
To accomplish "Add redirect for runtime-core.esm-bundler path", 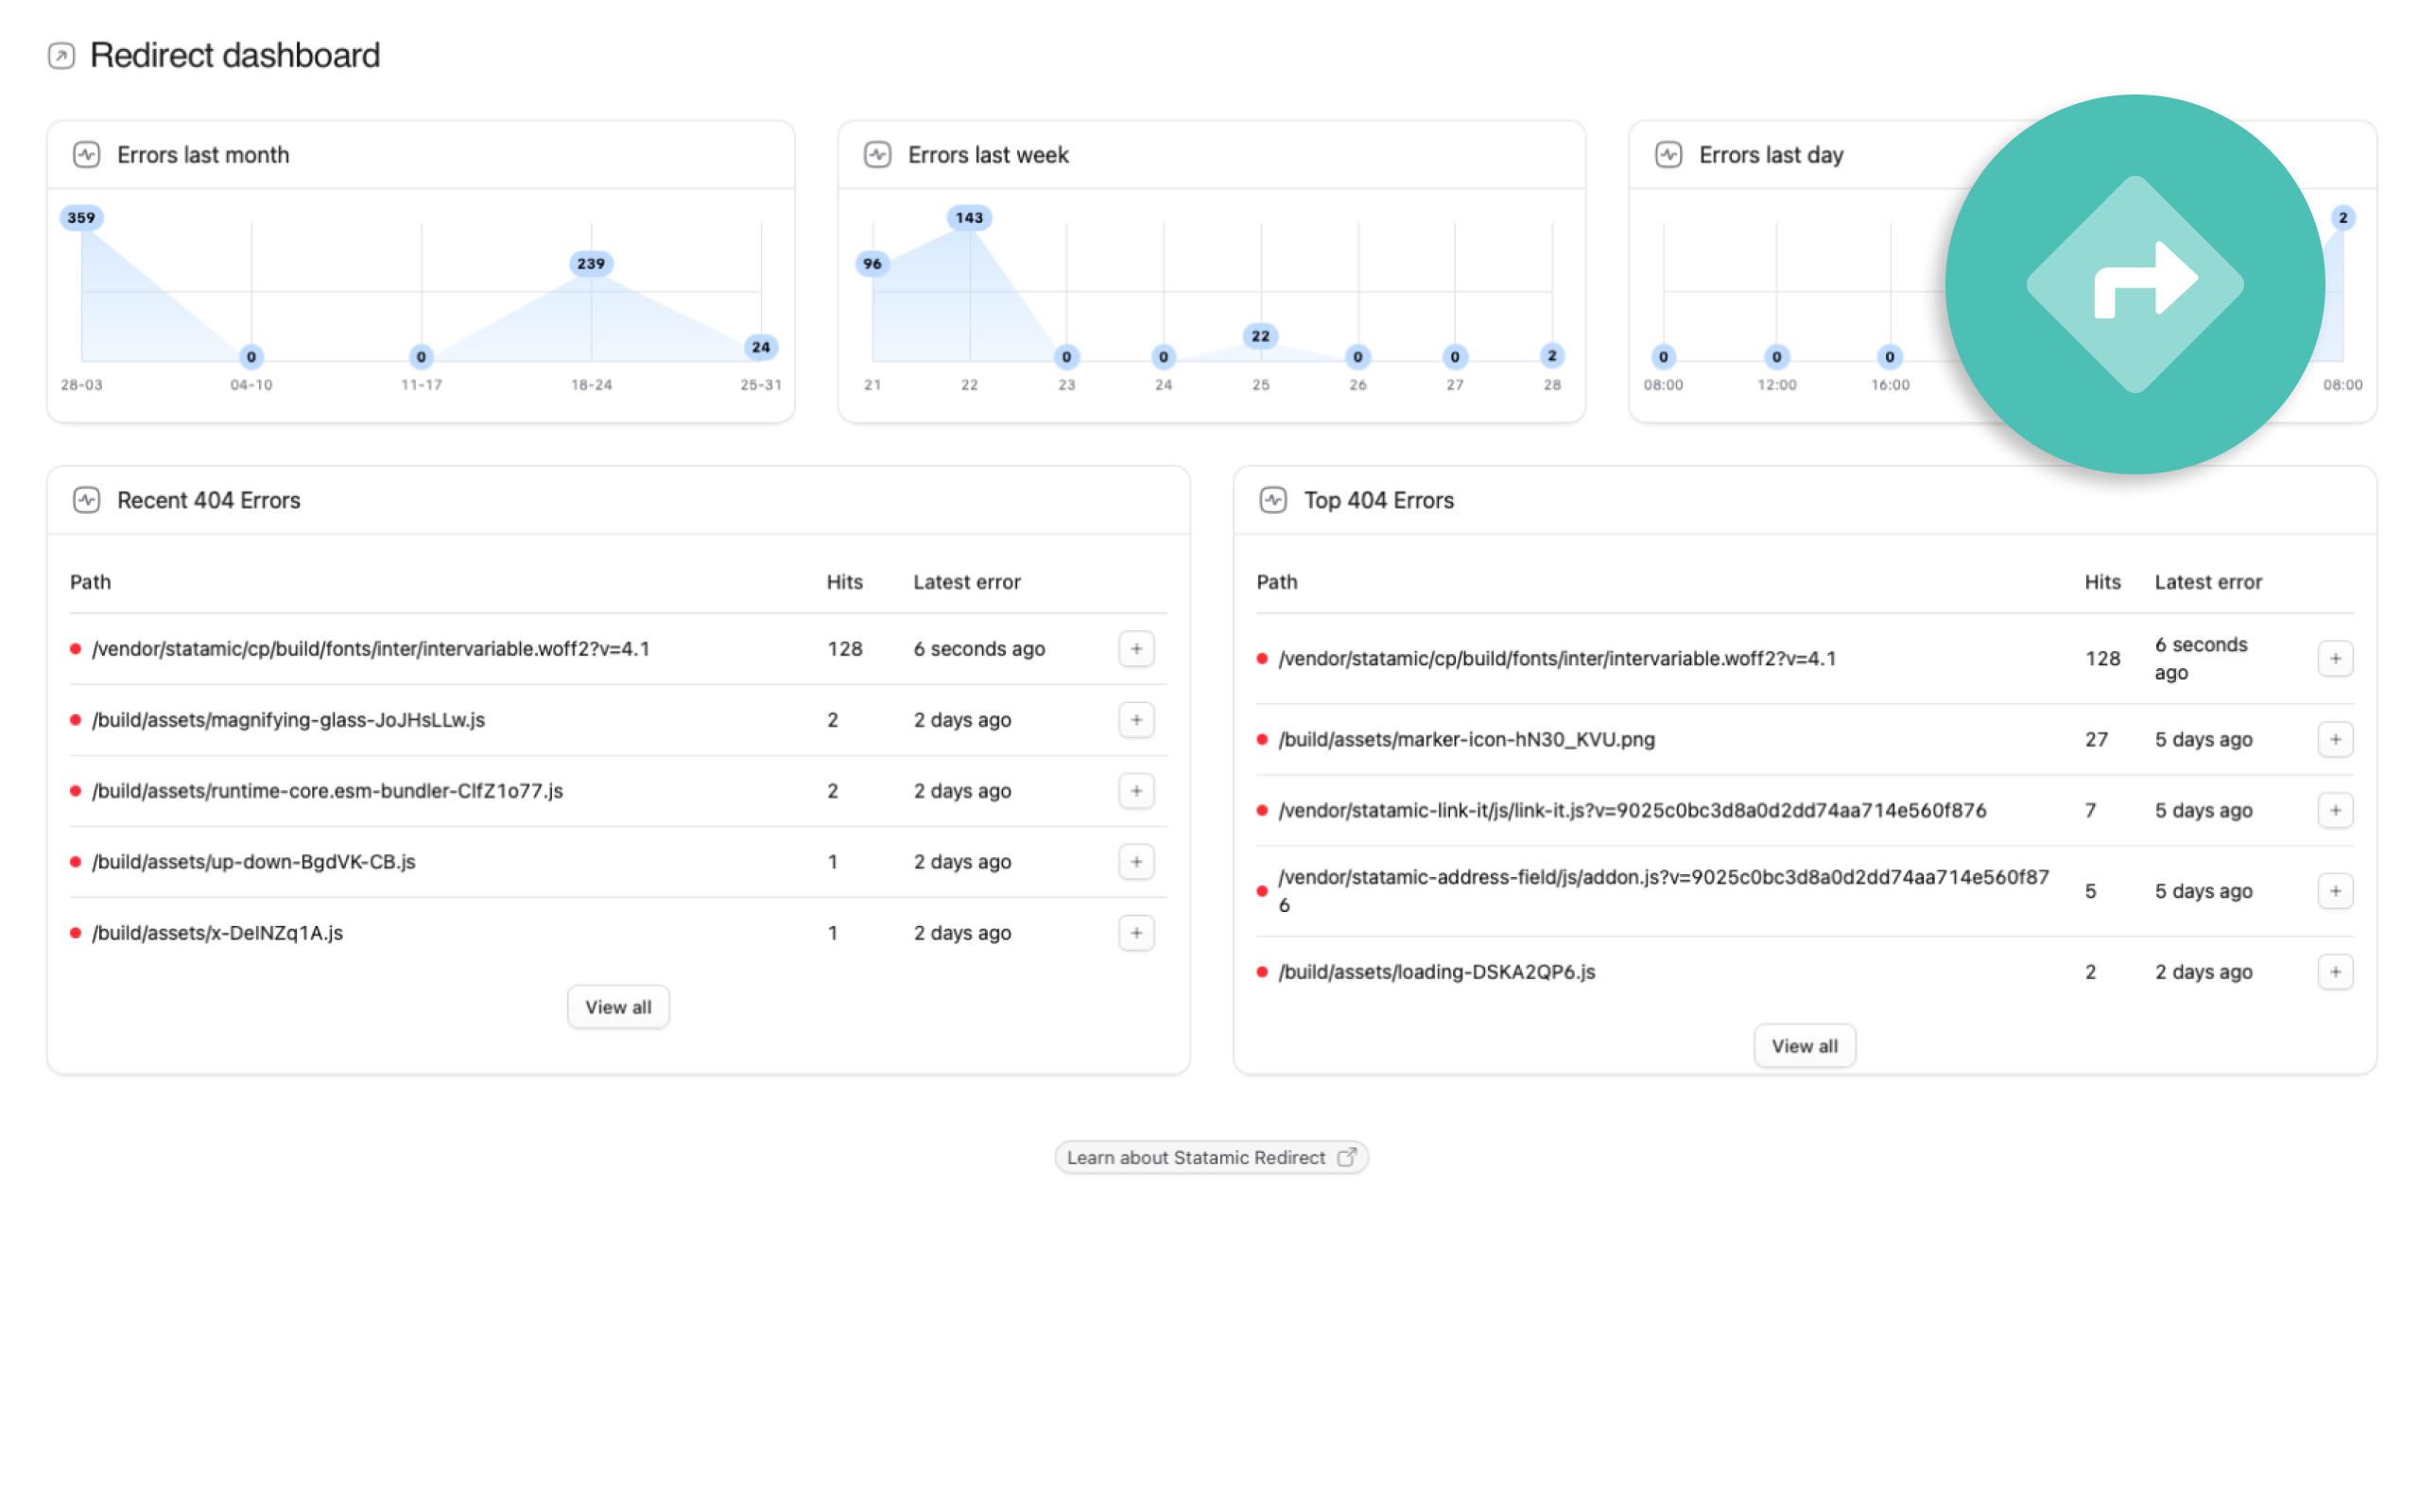I will coord(1136,791).
